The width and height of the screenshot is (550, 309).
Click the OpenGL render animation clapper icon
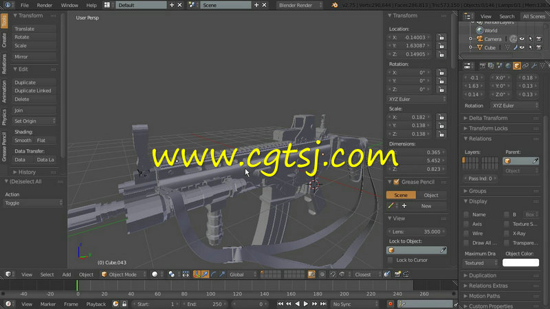point(406,274)
